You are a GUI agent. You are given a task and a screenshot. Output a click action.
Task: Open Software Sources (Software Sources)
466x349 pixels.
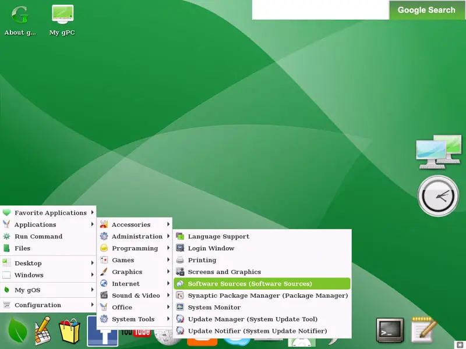262,283
